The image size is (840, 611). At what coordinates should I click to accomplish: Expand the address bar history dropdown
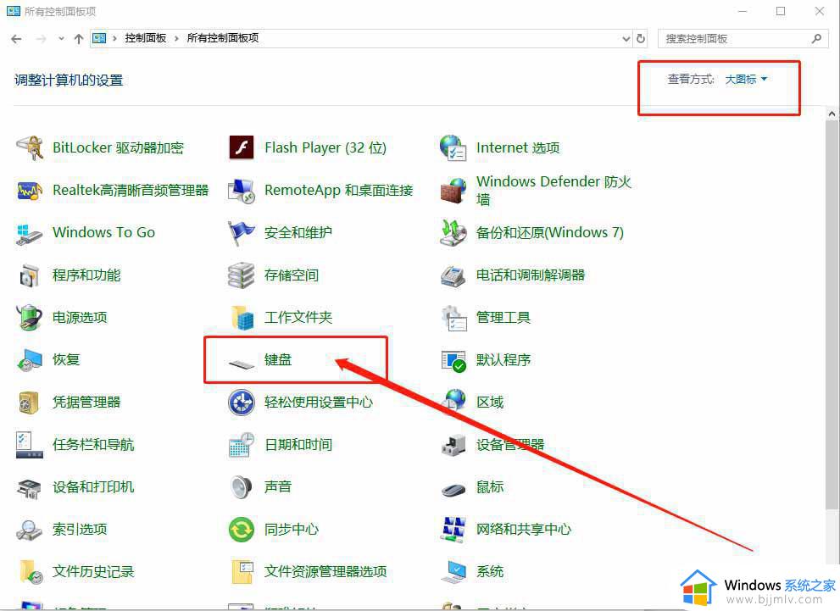coord(626,38)
